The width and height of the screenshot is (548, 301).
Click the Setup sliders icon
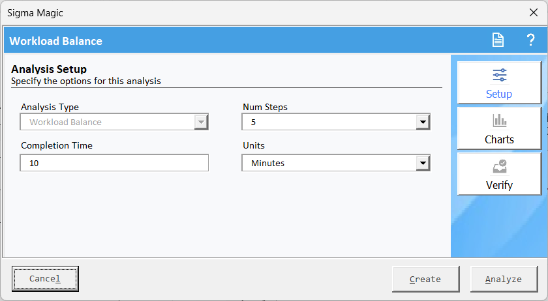click(499, 75)
